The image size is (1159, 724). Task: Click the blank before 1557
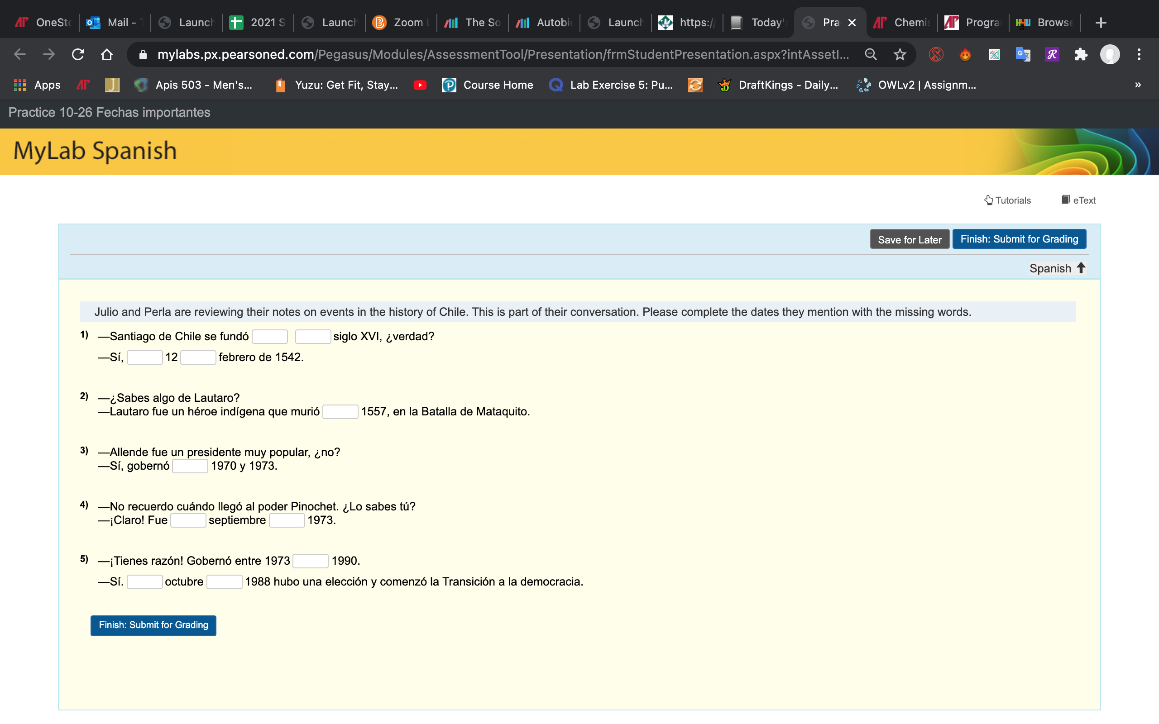[340, 412]
